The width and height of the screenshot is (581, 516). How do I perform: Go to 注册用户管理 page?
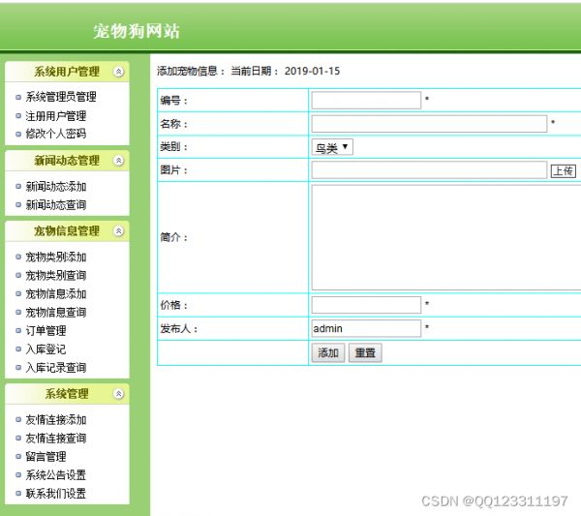(55, 115)
